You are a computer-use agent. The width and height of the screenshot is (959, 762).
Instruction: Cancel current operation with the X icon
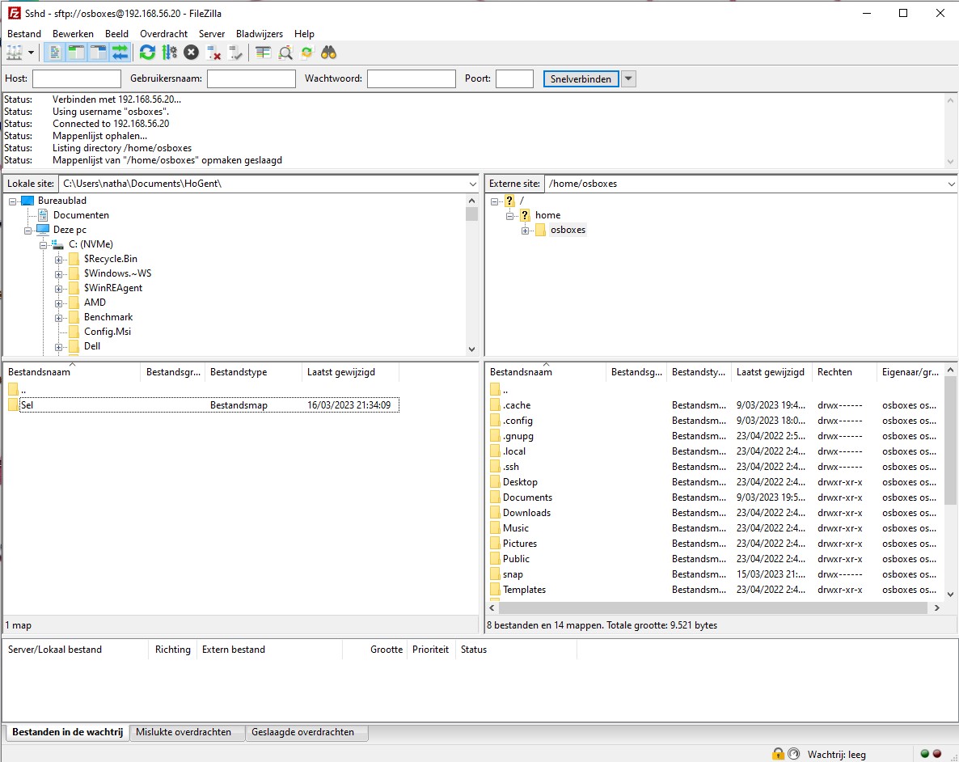point(191,53)
